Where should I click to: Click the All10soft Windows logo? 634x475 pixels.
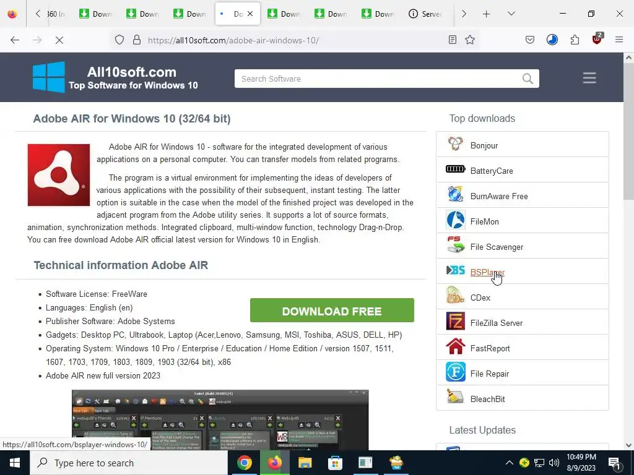(49, 77)
